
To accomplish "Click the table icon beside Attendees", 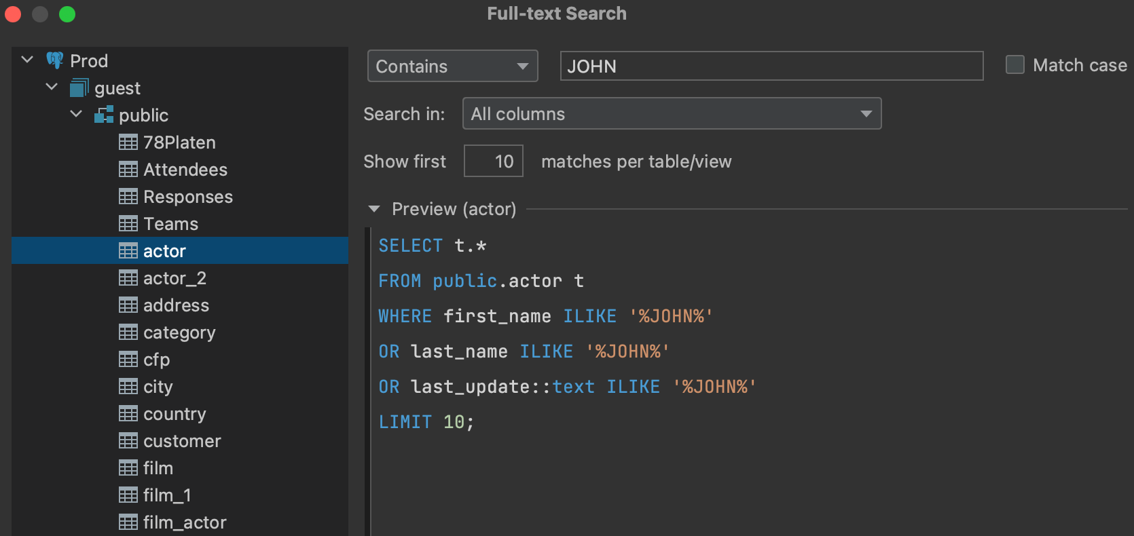I will (x=128, y=170).
